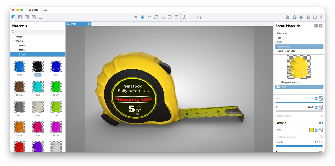
Task: Click the share export icon
Action: (199, 17)
